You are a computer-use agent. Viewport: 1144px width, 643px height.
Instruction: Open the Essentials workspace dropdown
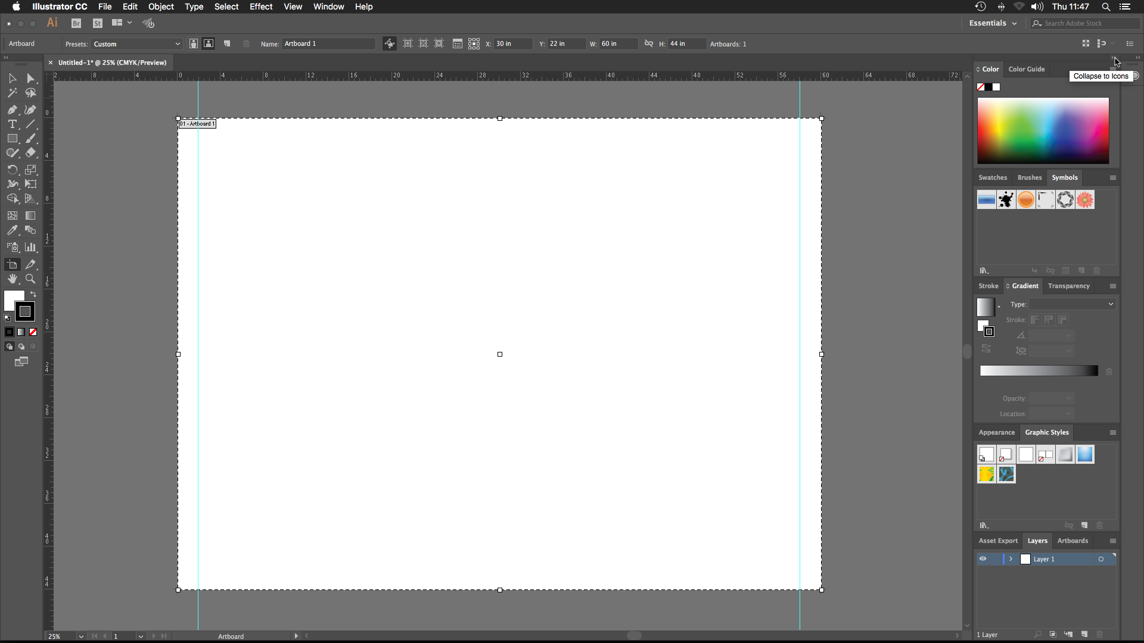[993, 23]
